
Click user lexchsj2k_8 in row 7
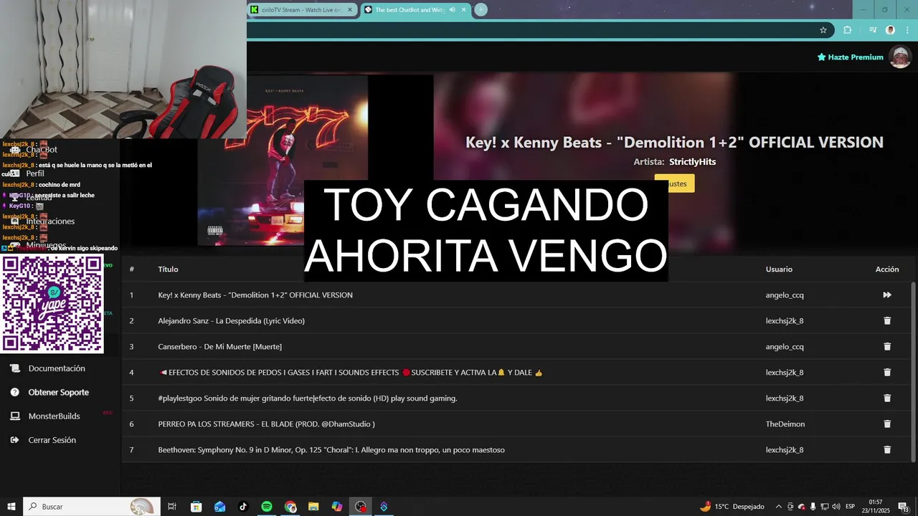785,449
